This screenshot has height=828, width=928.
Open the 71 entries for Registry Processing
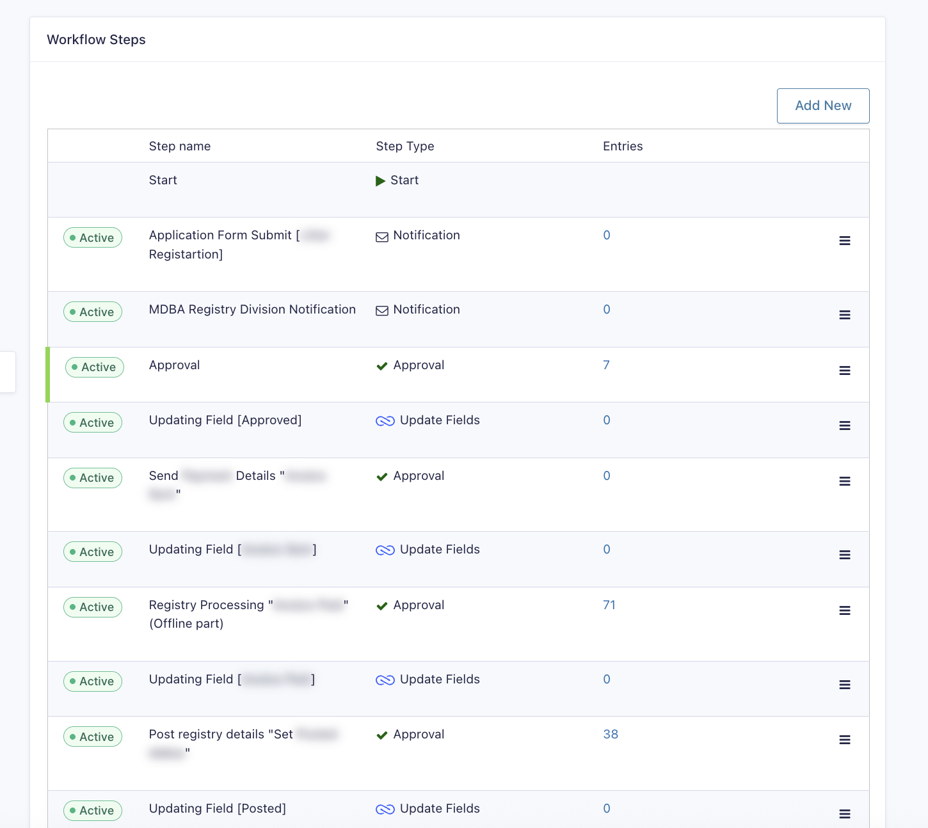(x=609, y=605)
